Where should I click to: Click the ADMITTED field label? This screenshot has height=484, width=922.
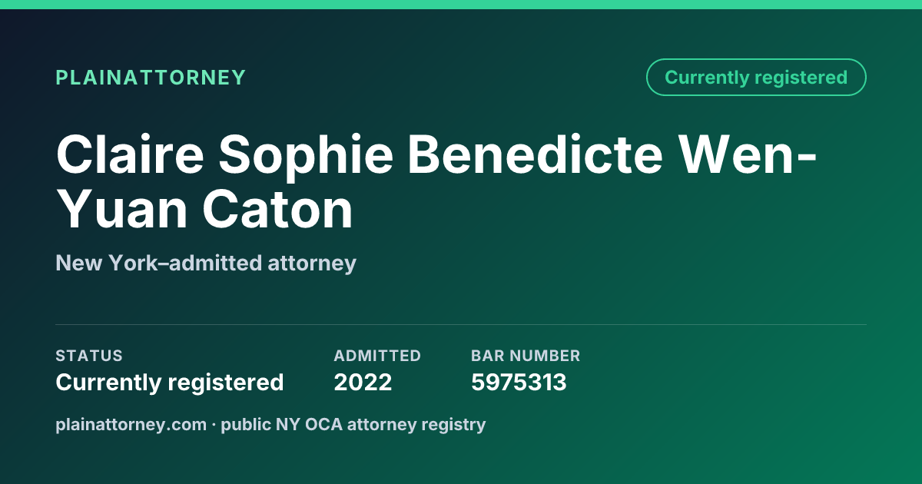[x=377, y=356]
